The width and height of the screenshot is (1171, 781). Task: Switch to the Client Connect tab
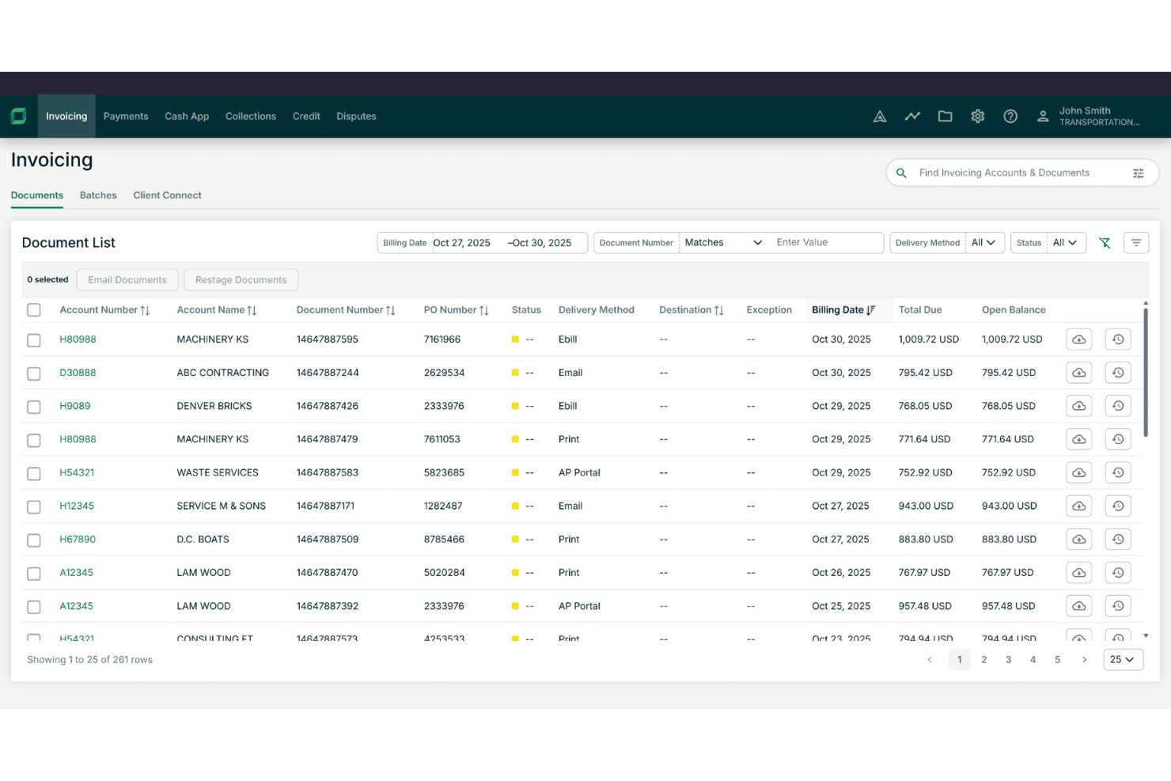(167, 195)
